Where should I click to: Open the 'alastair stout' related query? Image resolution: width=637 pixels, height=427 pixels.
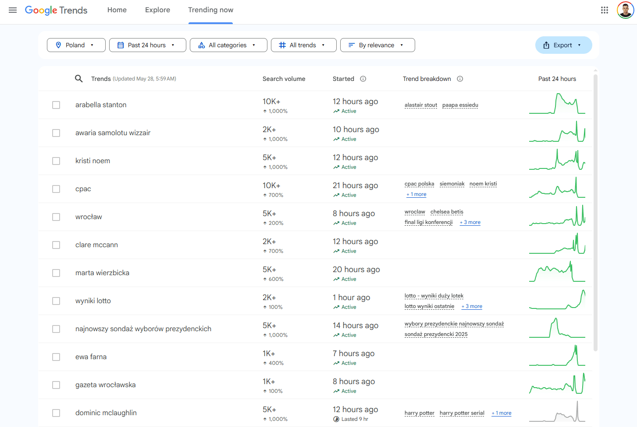(421, 105)
